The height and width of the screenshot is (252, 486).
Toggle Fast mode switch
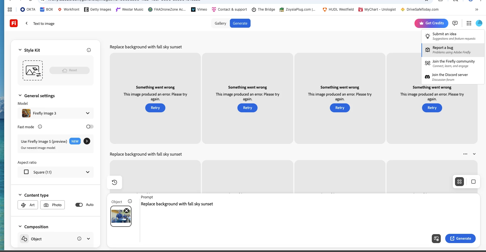coord(90,127)
